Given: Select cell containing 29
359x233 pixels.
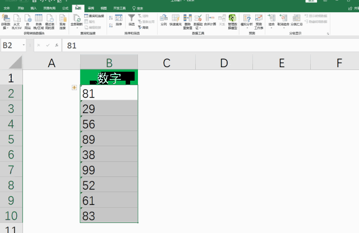Looking at the screenshot, I should [x=109, y=108].
